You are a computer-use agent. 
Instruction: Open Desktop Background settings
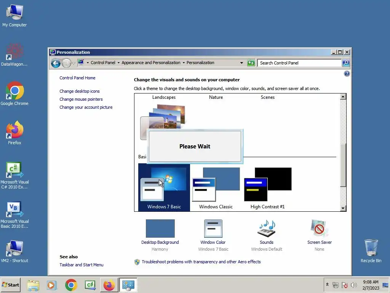[x=160, y=235]
